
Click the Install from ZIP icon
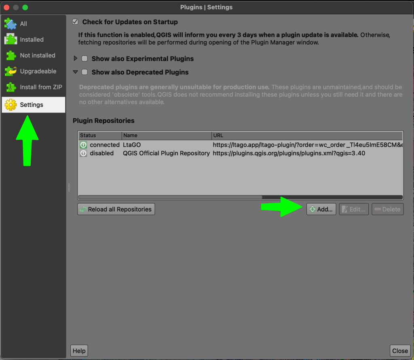pos(10,87)
